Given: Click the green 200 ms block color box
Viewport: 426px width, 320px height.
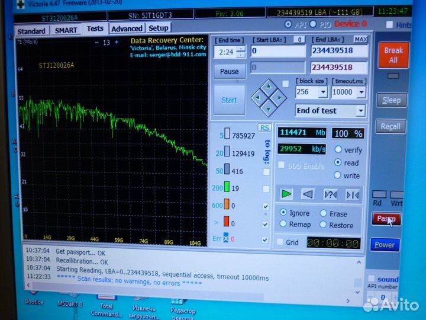Looking at the screenshot, I should [227, 187].
